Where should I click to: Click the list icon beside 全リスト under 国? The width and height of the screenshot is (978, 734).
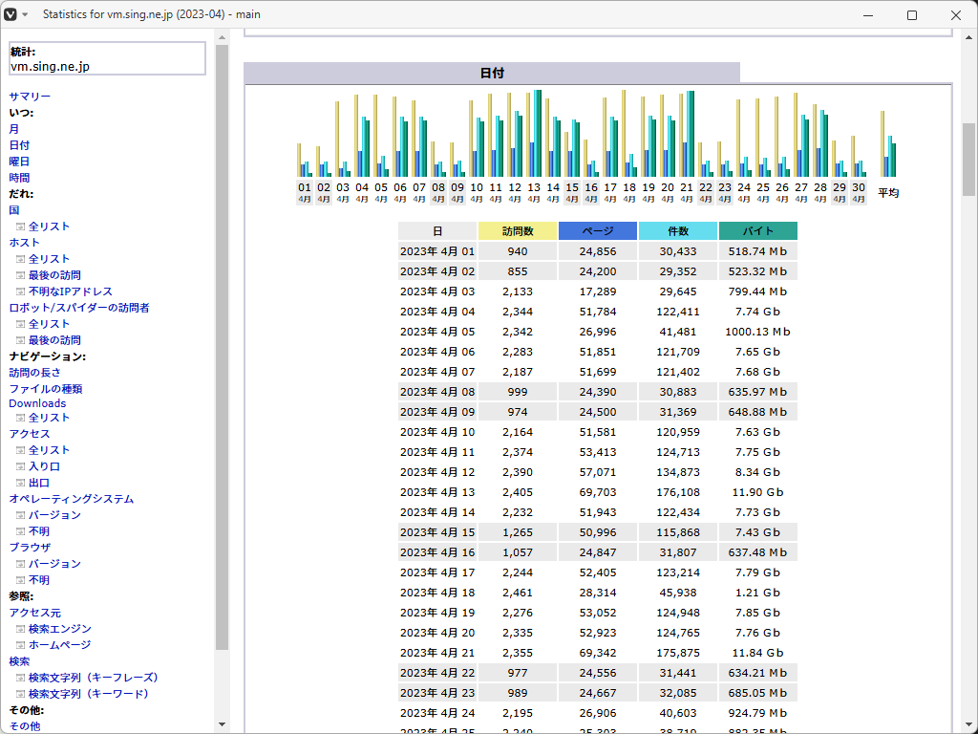point(20,227)
